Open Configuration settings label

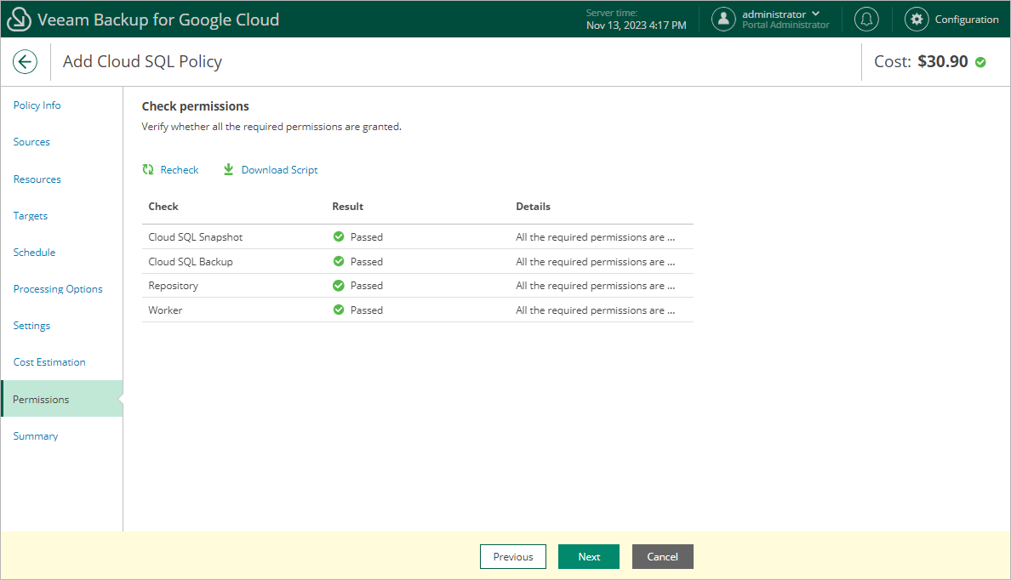point(967,20)
